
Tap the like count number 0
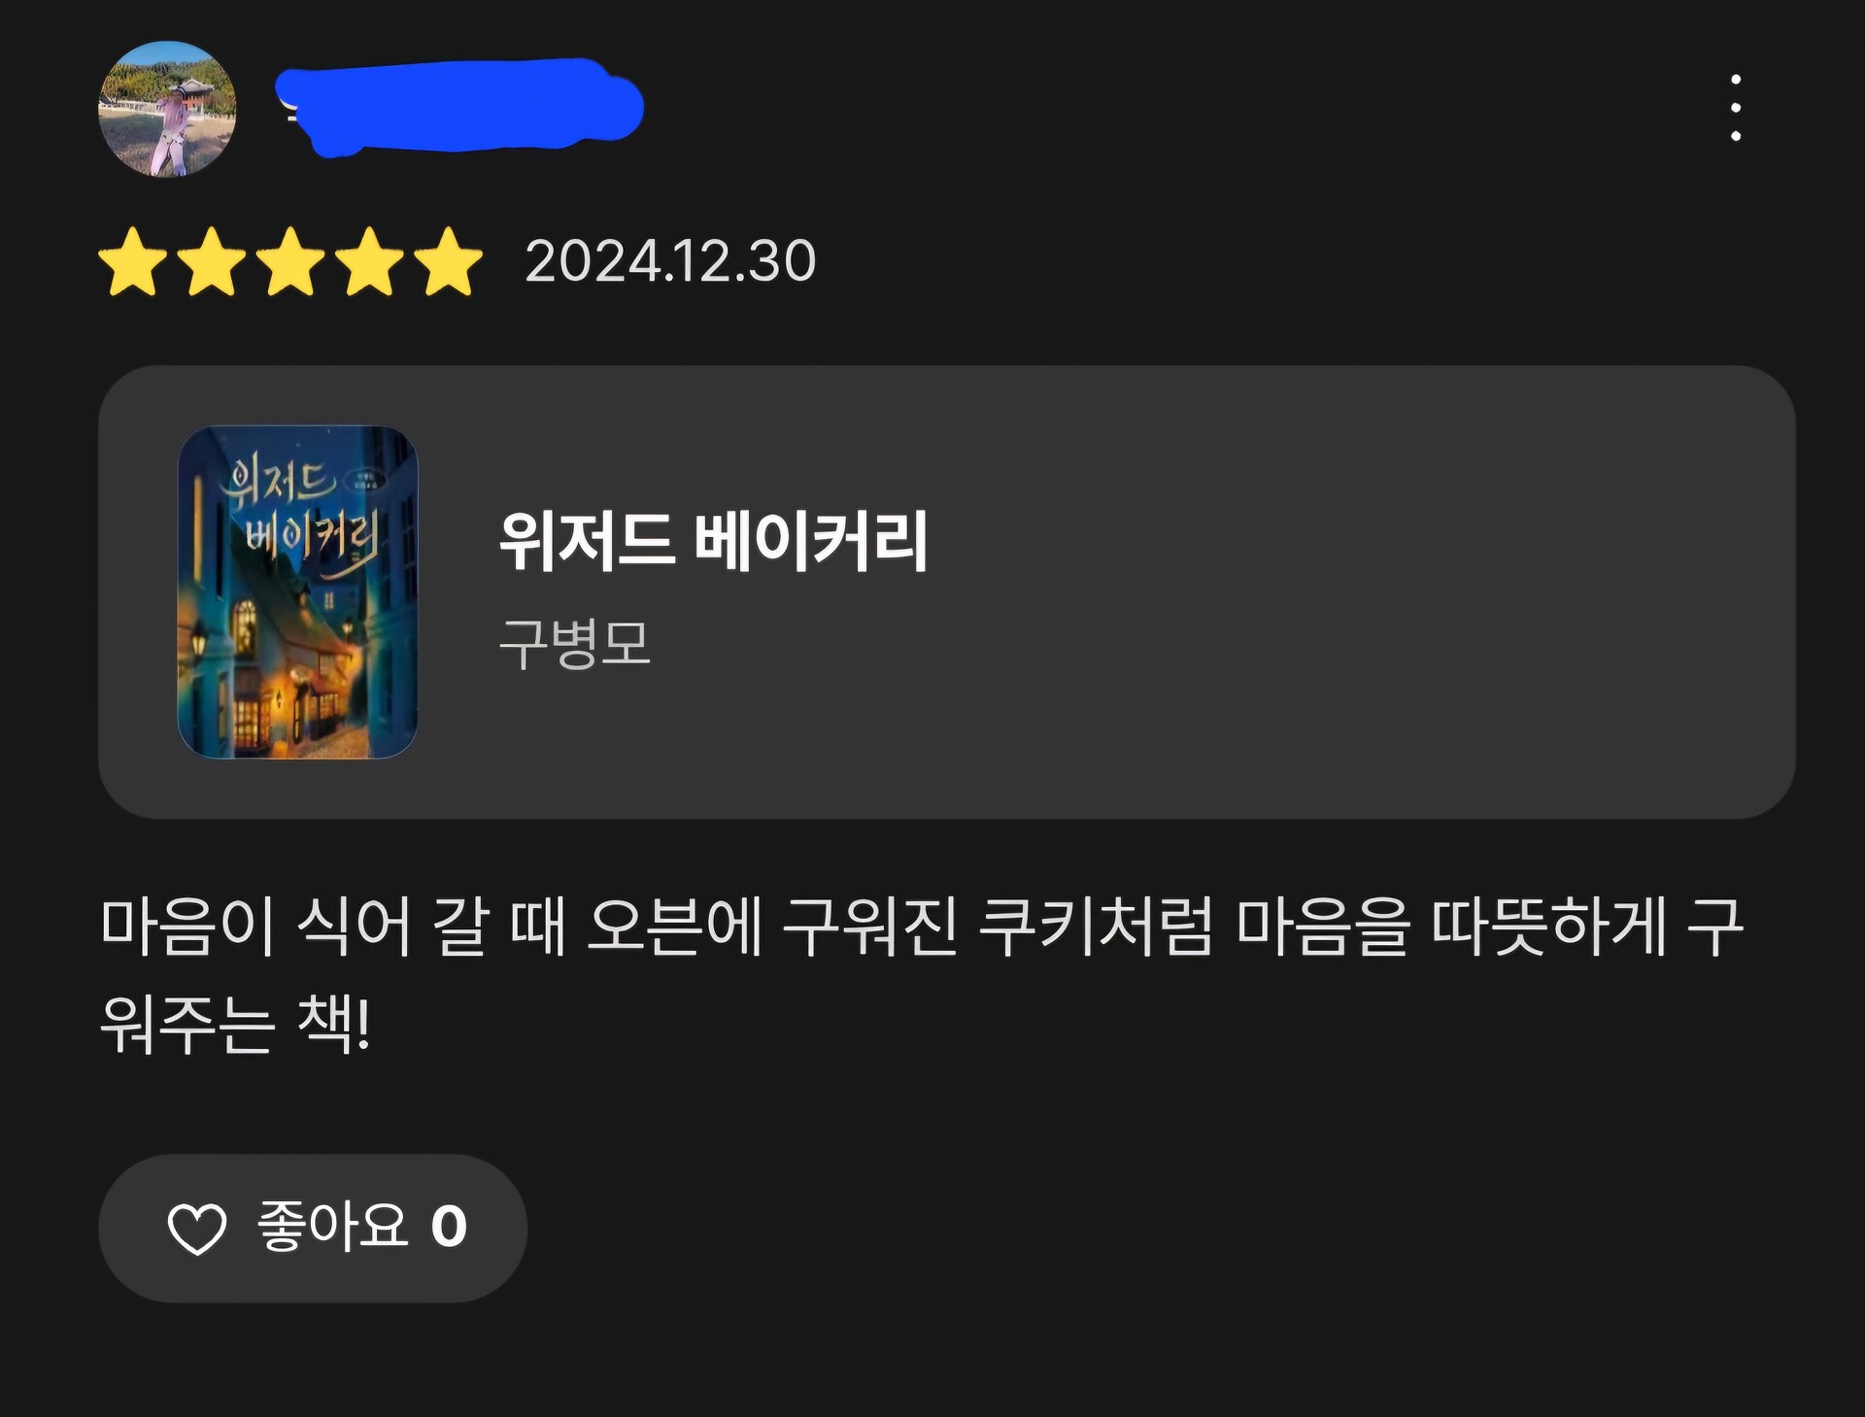point(449,1227)
